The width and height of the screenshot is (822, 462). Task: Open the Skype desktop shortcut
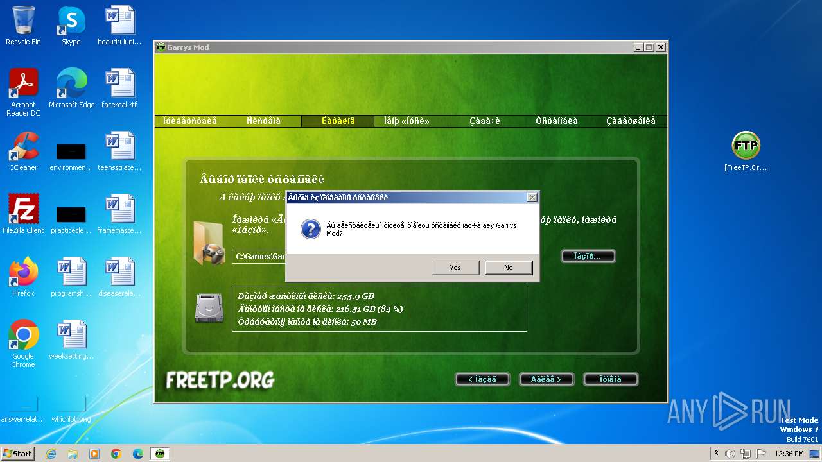click(71, 26)
